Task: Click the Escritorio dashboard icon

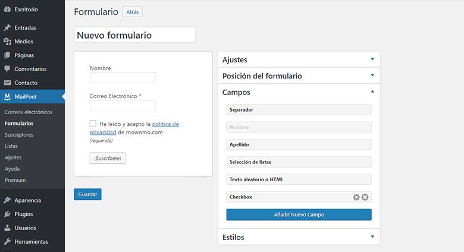Action: (x=7, y=10)
